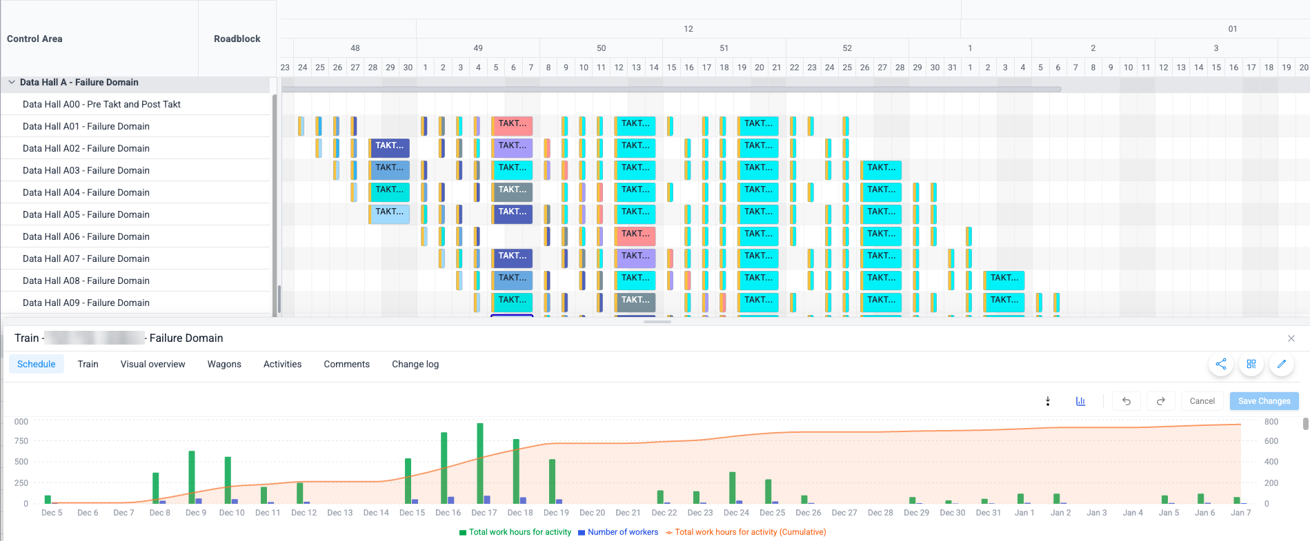Toggle the Cumulative work hours legend entry
The height and width of the screenshot is (541, 1310).
tap(746, 532)
